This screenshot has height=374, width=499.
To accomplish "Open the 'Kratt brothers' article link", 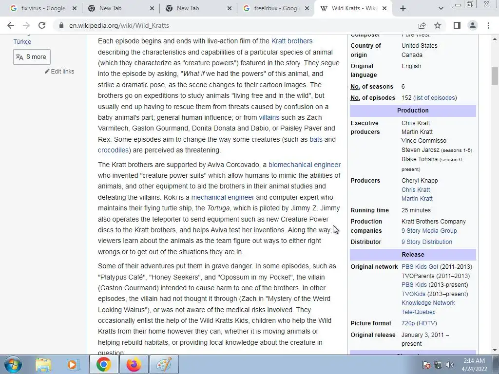I will [x=292, y=41].
